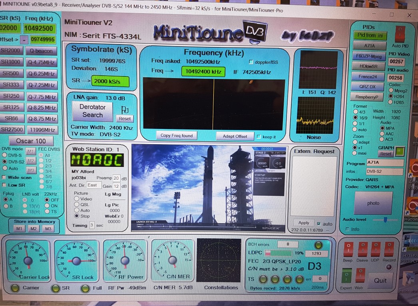Enable the Wide scan checkbox

pos(4,177)
